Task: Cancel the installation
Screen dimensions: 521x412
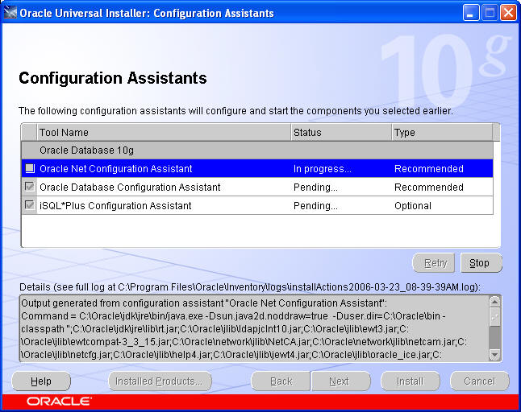Action: point(479,381)
